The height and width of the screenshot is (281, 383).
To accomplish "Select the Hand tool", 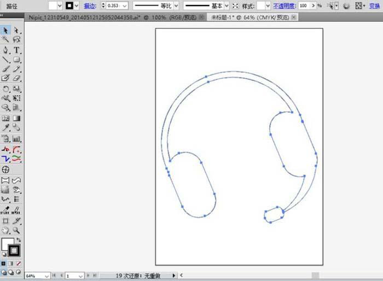I will point(5,231).
